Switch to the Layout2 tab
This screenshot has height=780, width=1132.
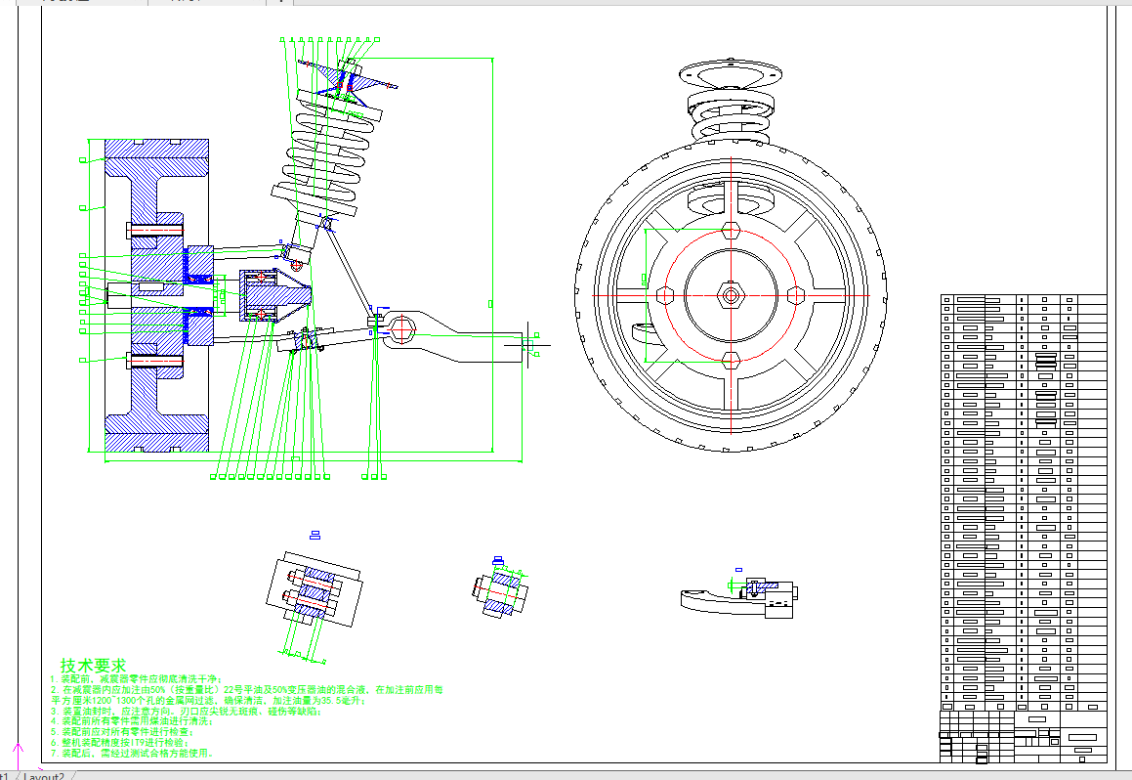click(45, 775)
